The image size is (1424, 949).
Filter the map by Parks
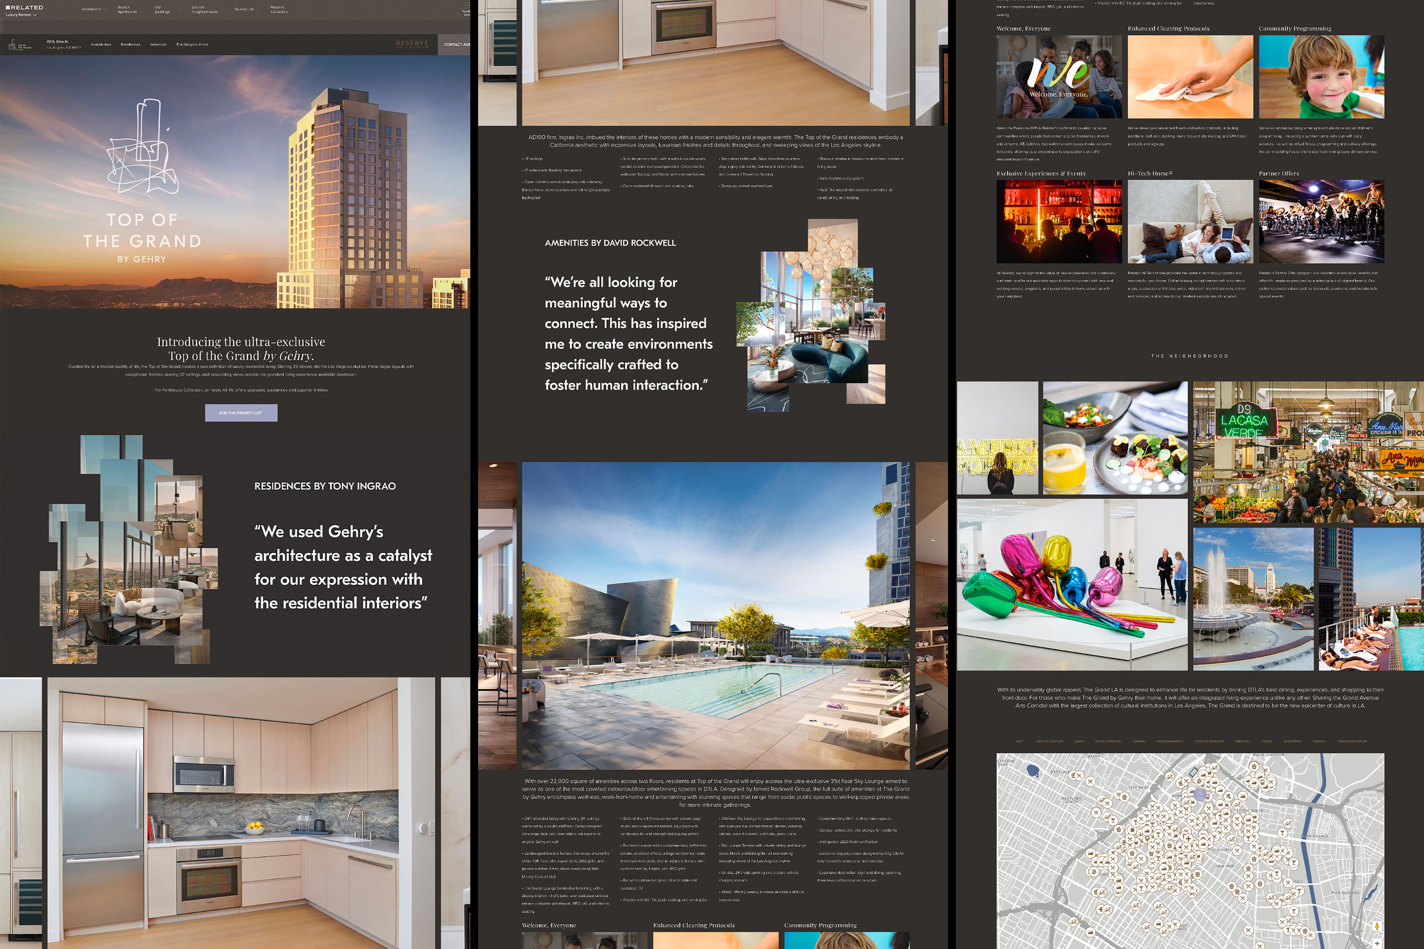(x=1267, y=742)
